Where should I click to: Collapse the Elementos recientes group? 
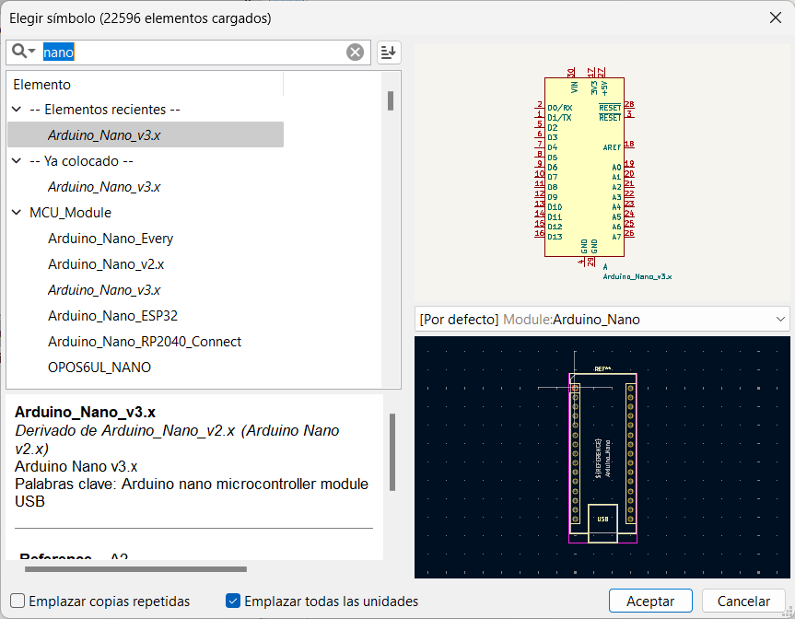coord(17,109)
